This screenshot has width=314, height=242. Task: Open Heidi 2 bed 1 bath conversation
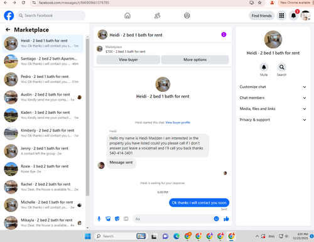(x=43, y=43)
